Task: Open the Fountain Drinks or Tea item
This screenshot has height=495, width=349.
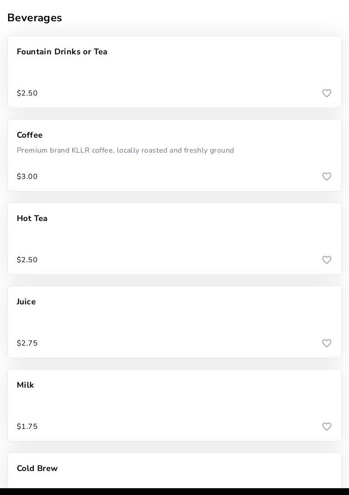Action: pyautogui.click(x=62, y=52)
